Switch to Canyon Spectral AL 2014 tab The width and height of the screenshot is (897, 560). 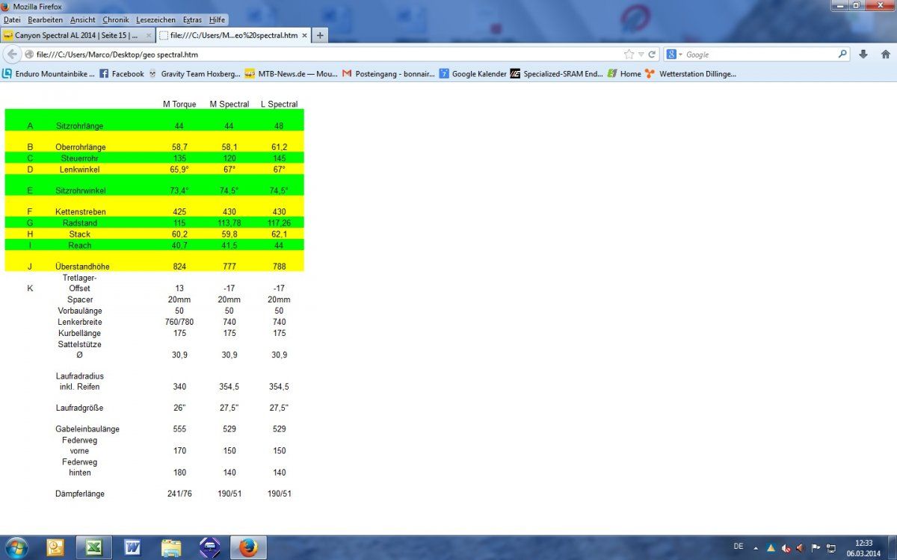point(75,35)
